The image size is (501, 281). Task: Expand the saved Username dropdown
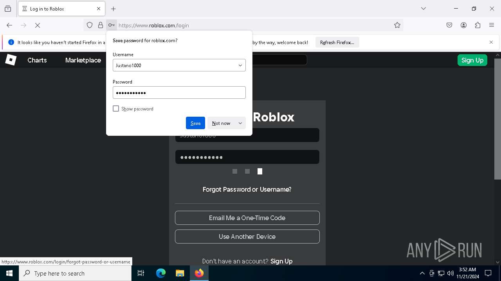coord(240,65)
